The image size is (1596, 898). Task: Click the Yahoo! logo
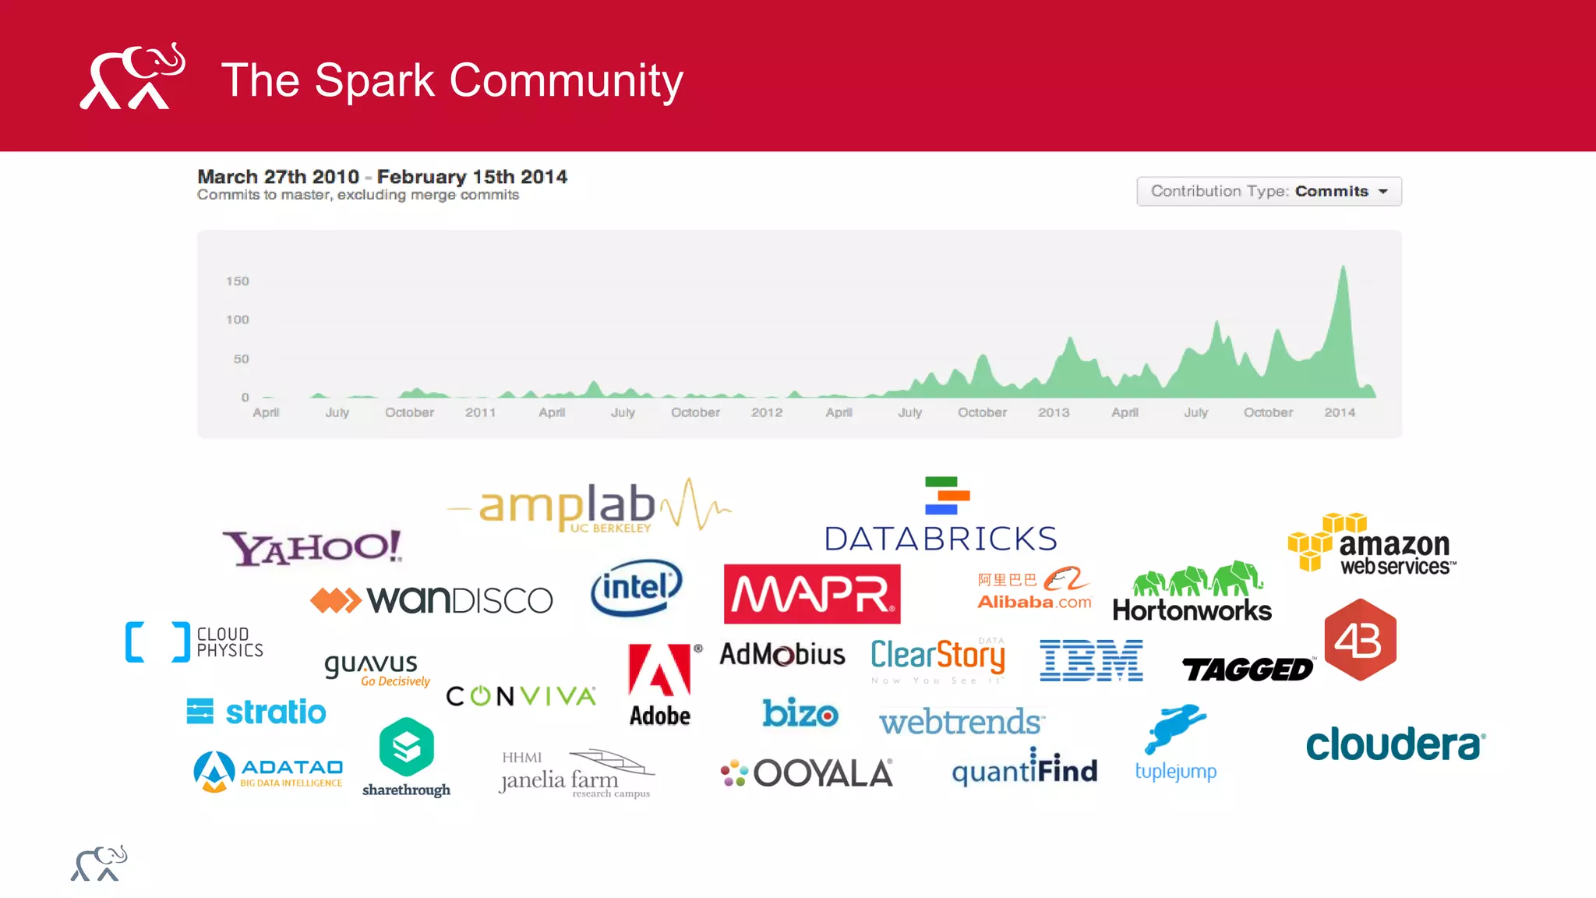[x=312, y=547]
